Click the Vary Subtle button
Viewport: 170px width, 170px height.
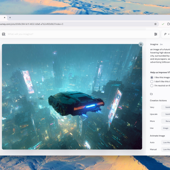[166, 107]
